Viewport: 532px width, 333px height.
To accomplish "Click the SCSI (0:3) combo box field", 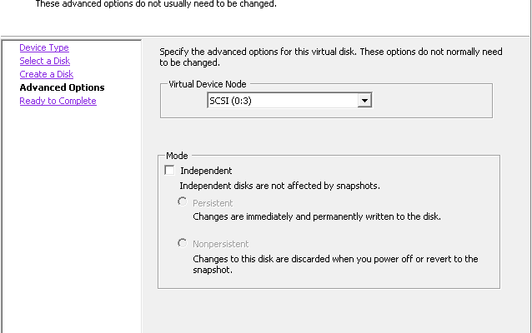I will [289, 100].
